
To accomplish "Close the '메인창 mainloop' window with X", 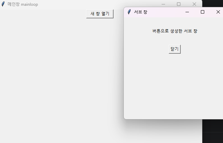I will point(194,4).
